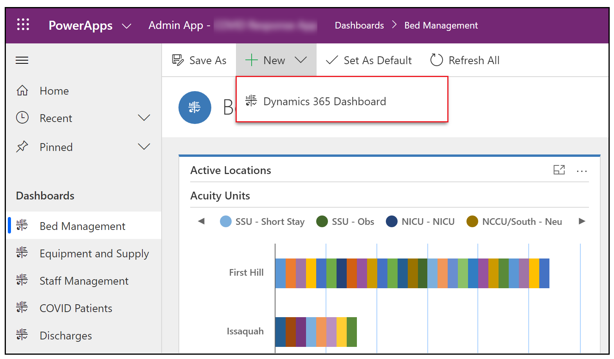Click the Admin App title text
Image resolution: width=614 pixels, height=359 pixels.
(179, 25)
